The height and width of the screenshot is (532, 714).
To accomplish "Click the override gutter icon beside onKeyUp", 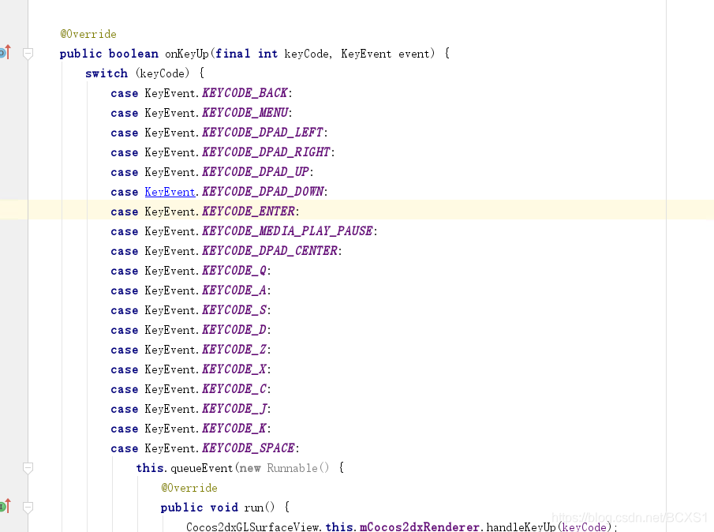I will coord(5,52).
